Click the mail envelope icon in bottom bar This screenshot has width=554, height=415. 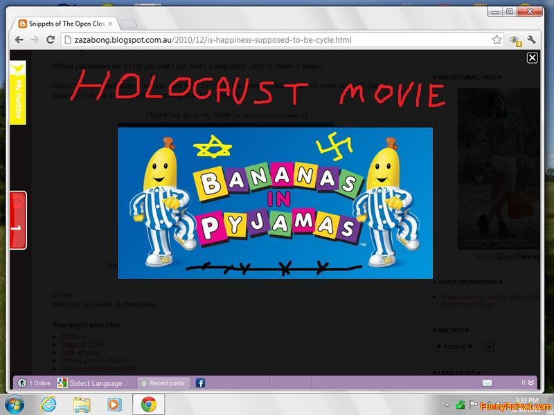488,382
